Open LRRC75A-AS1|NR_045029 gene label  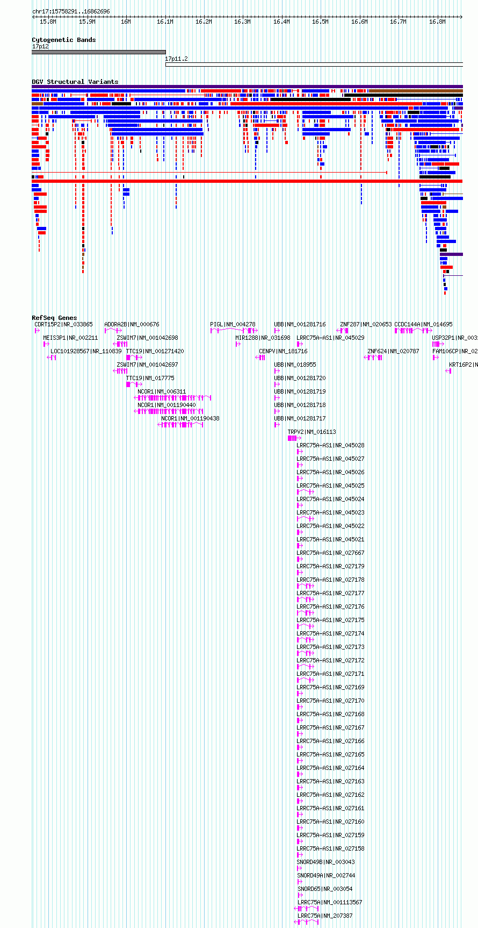(x=330, y=338)
